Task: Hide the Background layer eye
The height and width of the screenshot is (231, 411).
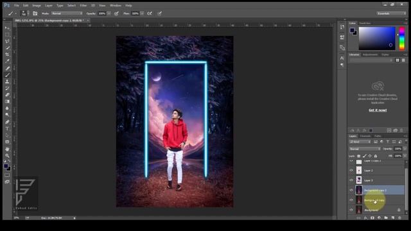Action: (351, 210)
